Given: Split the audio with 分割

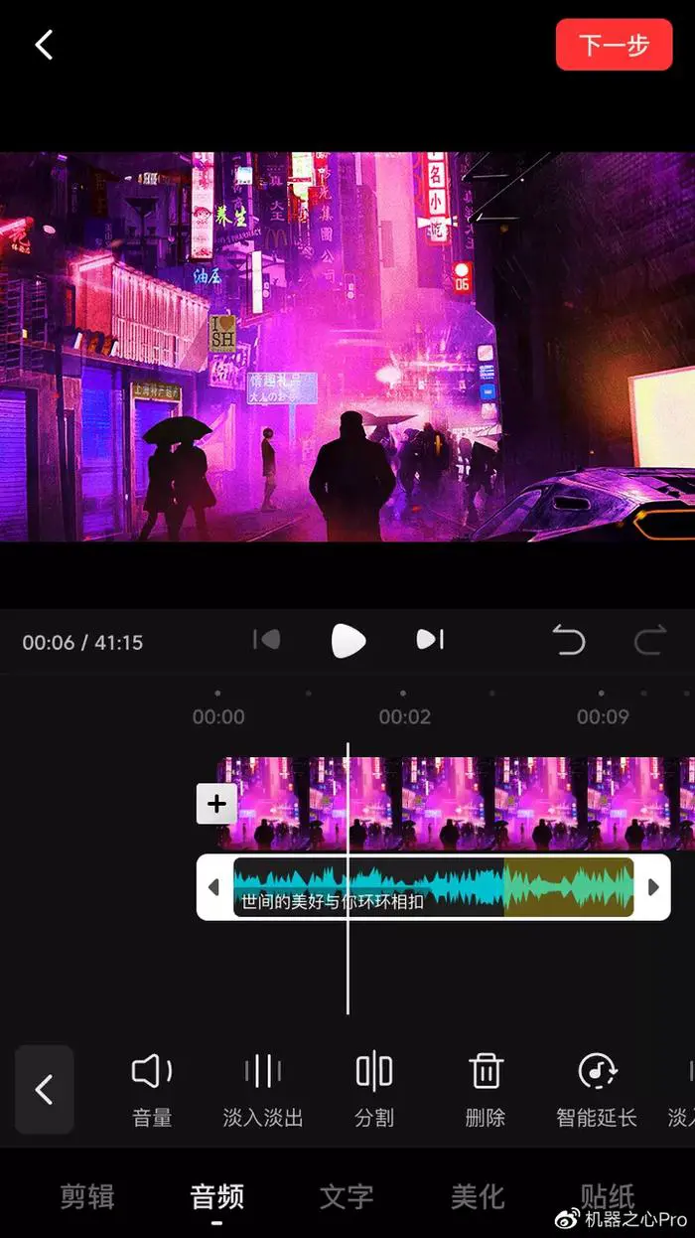Looking at the screenshot, I should tap(374, 1090).
